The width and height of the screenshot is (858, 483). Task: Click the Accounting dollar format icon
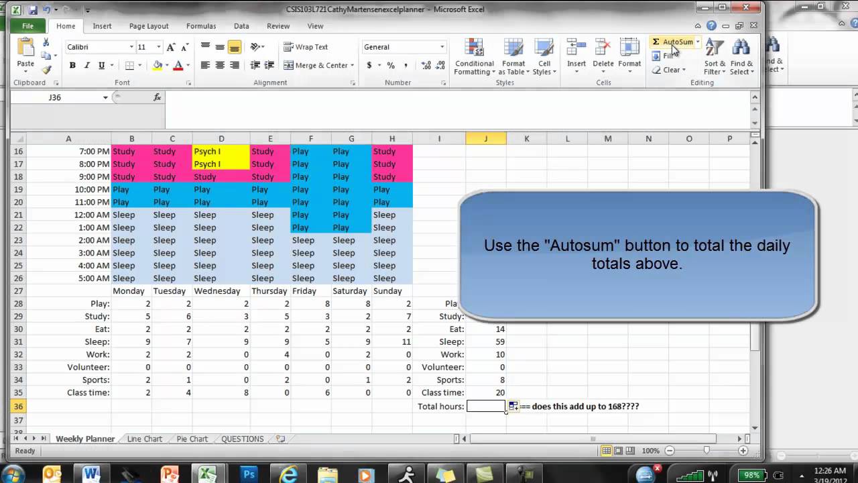coord(369,65)
